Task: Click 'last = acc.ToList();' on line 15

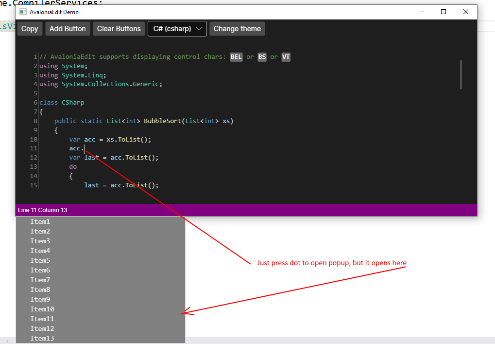Action: 121,185
